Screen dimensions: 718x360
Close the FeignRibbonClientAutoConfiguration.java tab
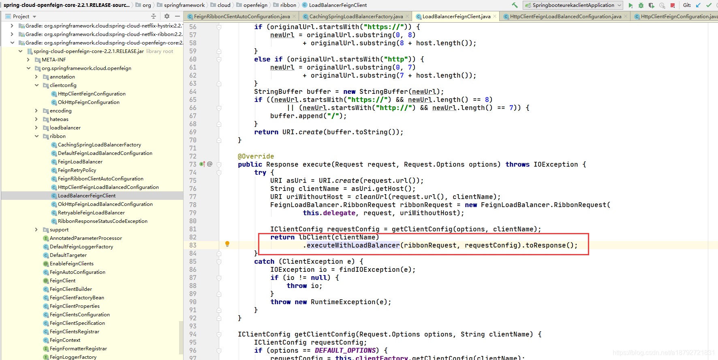tap(294, 17)
